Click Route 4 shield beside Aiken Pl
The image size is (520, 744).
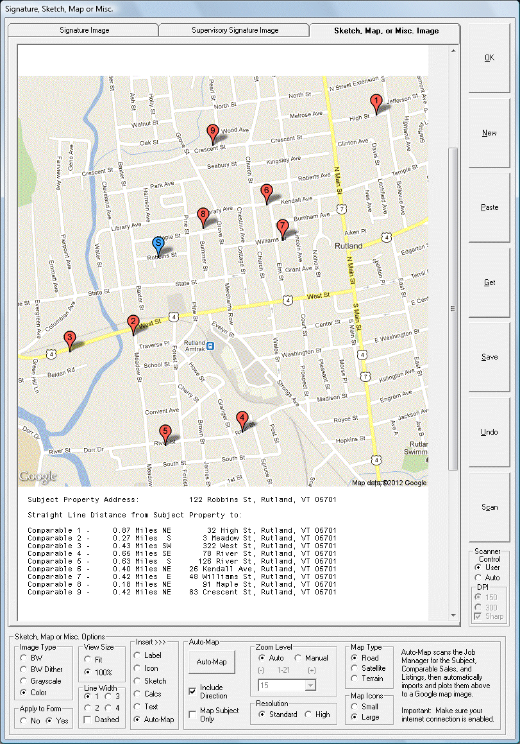point(387,238)
